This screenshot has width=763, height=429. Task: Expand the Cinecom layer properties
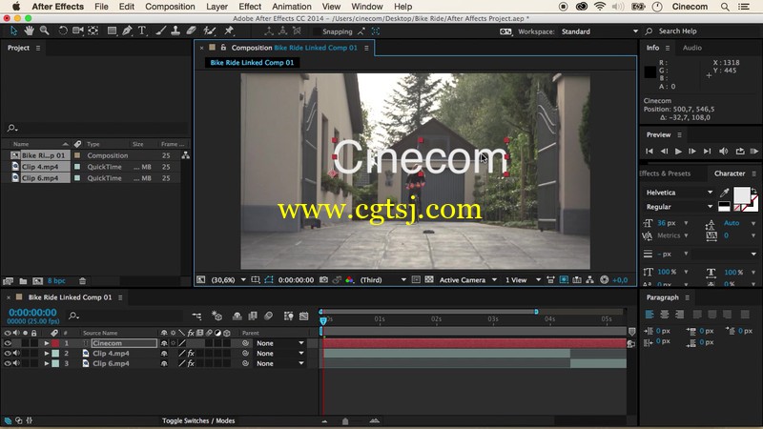tap(47, 343)
